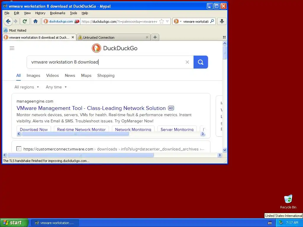Open the DuckDuckGo hamburger menu
303x227 pixels.
tap(12, 48)
